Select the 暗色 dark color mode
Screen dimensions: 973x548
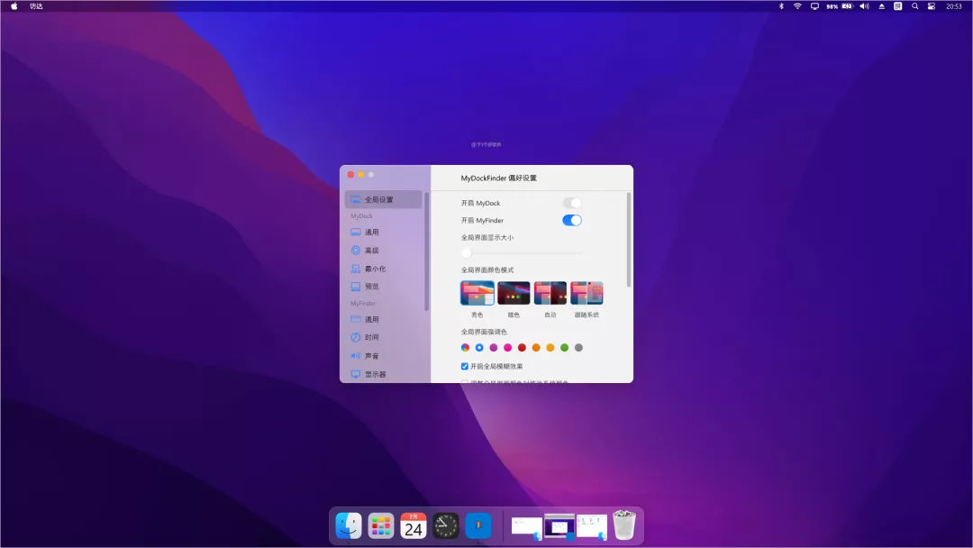point(513,292)
